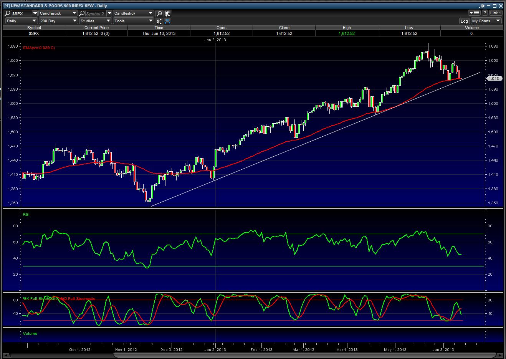Click the question mark help icon
Image resolution: width=506 pixels, height=359 pixels.
point(485,13)
